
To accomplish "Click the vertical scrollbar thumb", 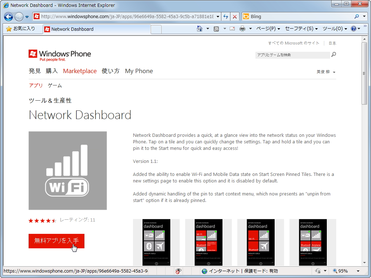I will click(364, 73).
